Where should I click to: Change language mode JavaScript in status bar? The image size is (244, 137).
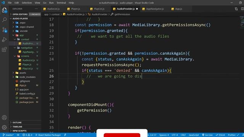[x=194, y=135]
